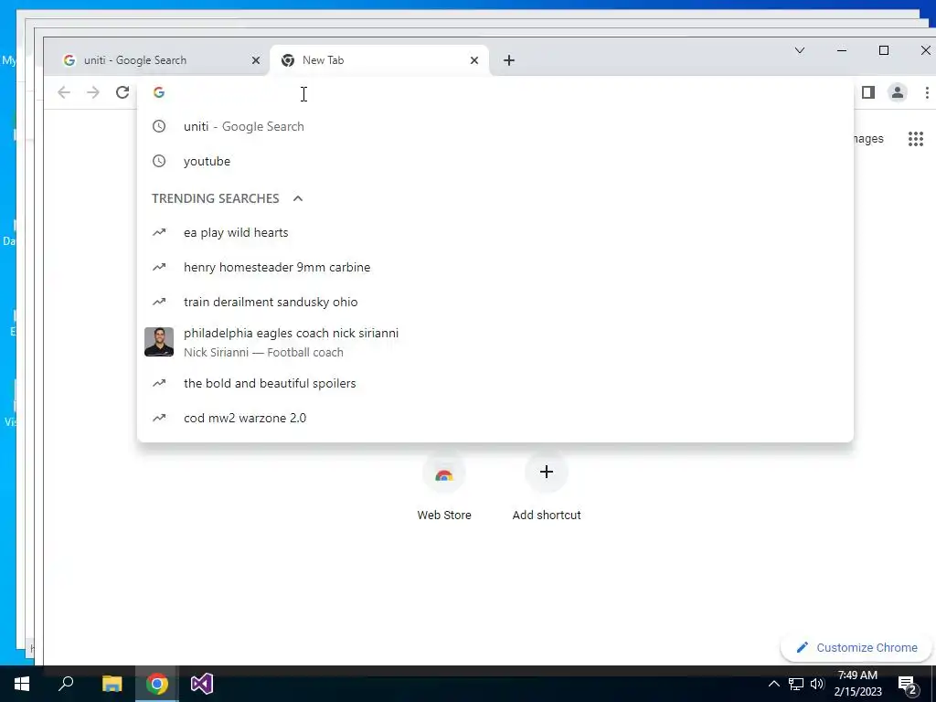
Task: Click the Chrome taskbar icon
Action: [157, 684]
